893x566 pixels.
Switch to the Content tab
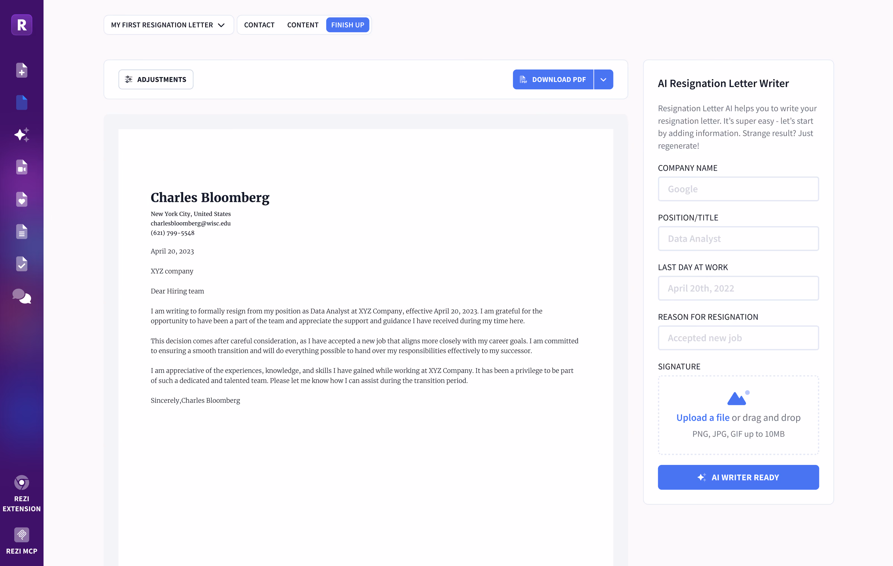click(x=303, y=25)
